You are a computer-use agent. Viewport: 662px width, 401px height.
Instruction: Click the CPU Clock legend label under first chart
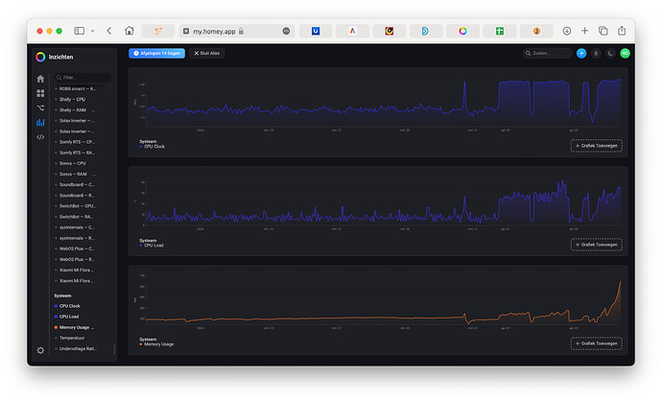click(x=154, y=147)
